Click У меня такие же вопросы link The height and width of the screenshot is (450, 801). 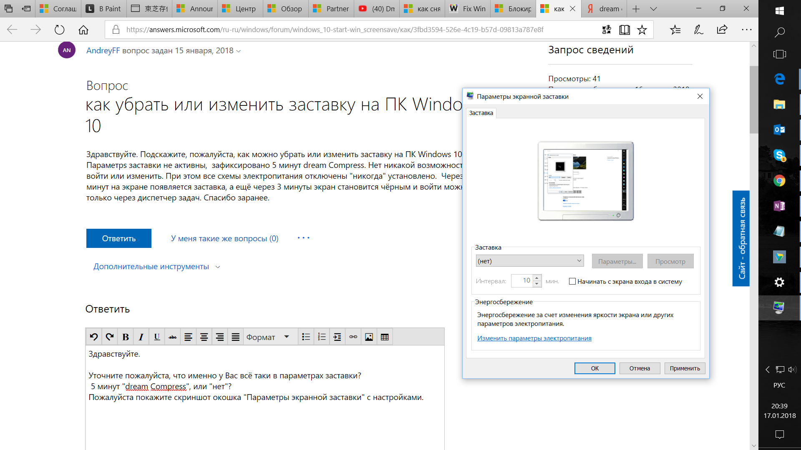[224, 238]
